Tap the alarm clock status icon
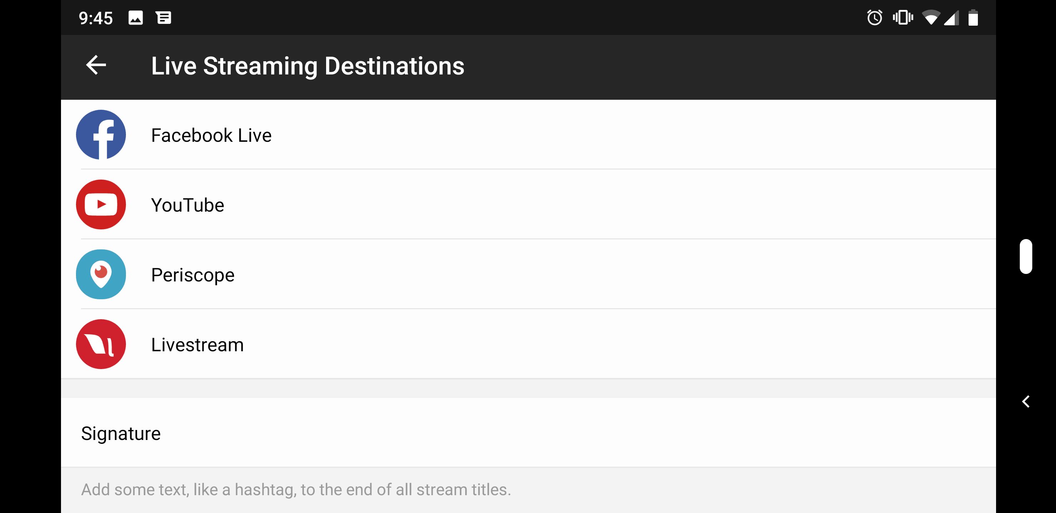The image size is (1056, 513). 874,18
